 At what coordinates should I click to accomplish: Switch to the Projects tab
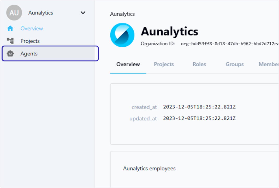(164, 64)
